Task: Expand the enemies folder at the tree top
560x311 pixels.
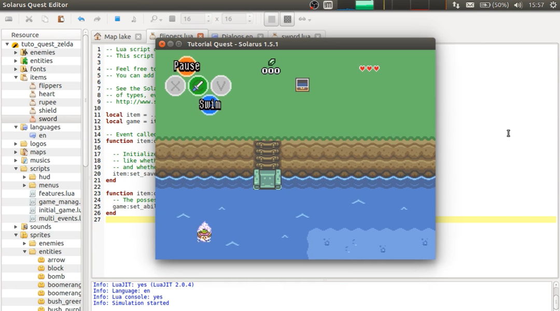Action: pos(16,52)
